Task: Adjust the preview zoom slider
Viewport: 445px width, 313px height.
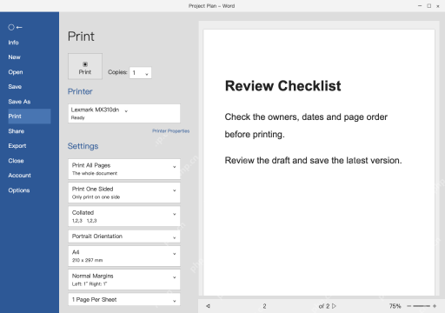Action: click(x=422, y=306)
